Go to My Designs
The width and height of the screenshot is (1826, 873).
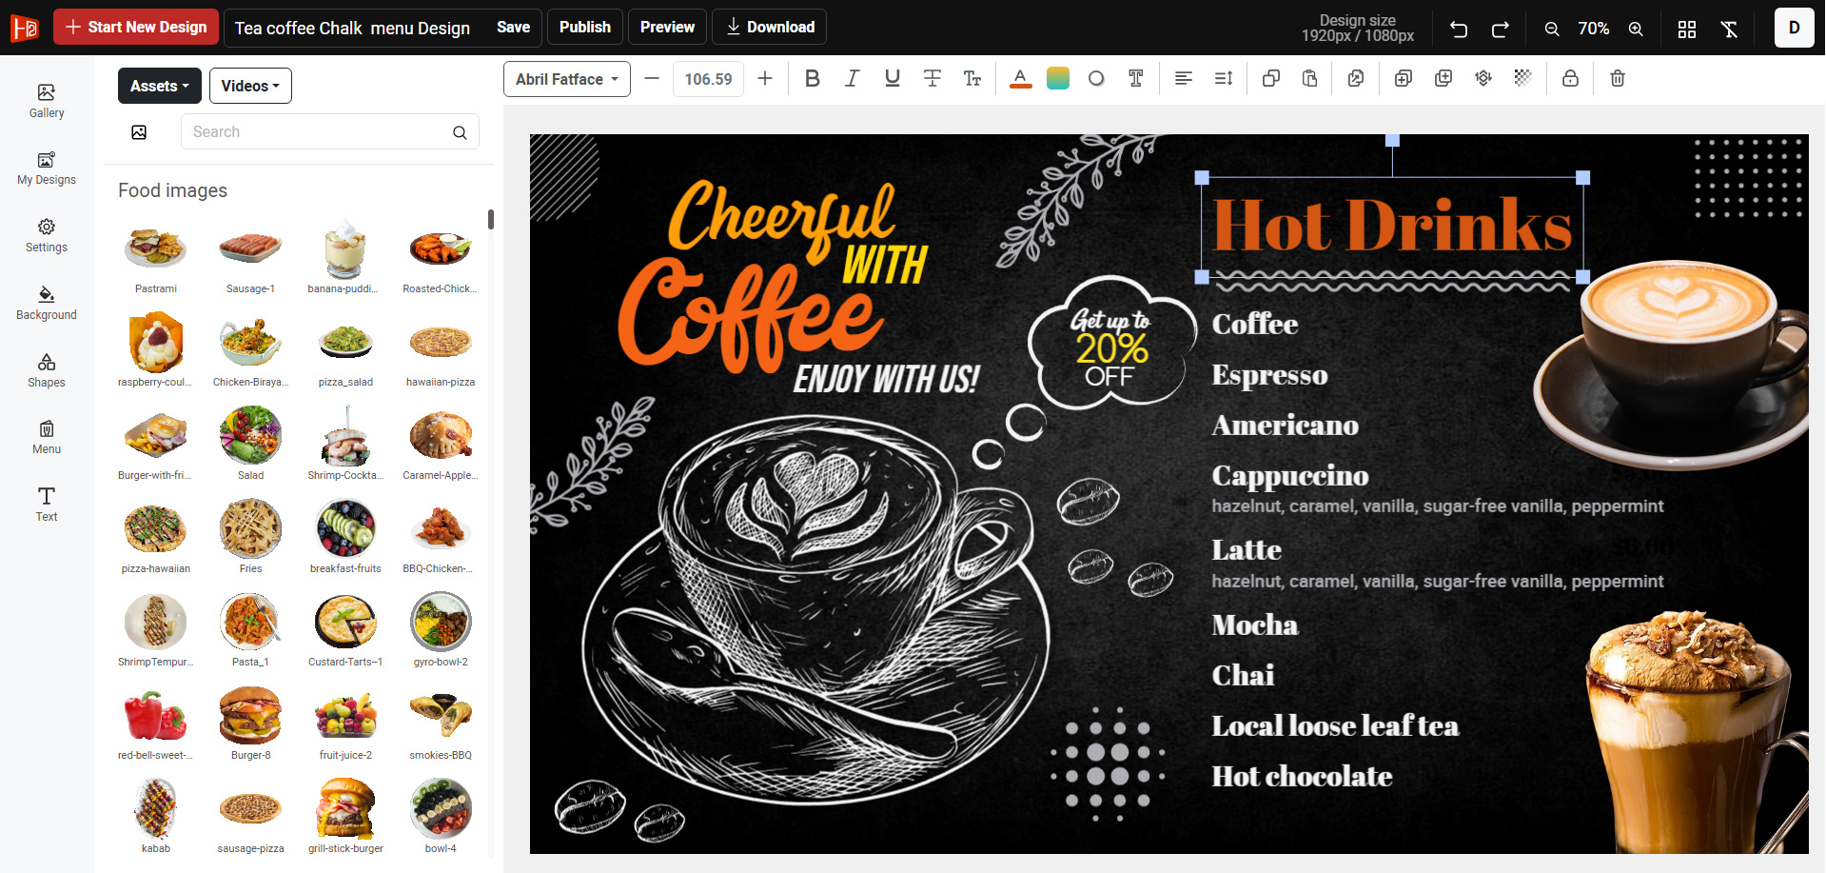(x=46, y=170)
